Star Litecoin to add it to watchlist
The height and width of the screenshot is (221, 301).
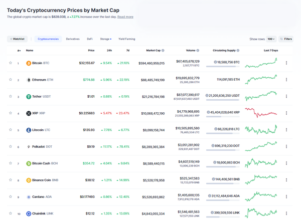click(x=11, y=130)
